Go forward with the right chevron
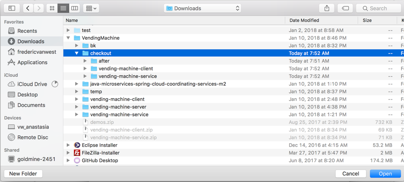The image size is (404, 182). click(39, 8)
